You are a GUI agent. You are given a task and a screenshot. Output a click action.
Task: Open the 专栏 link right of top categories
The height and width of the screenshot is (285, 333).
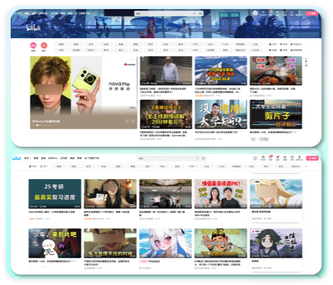[273, 44]
